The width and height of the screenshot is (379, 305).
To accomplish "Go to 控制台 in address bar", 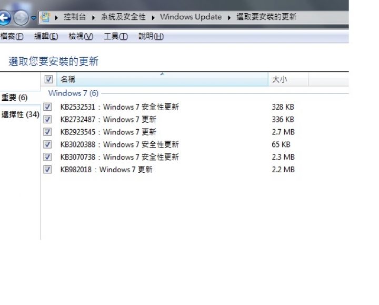I will click(x=75, y=17).
